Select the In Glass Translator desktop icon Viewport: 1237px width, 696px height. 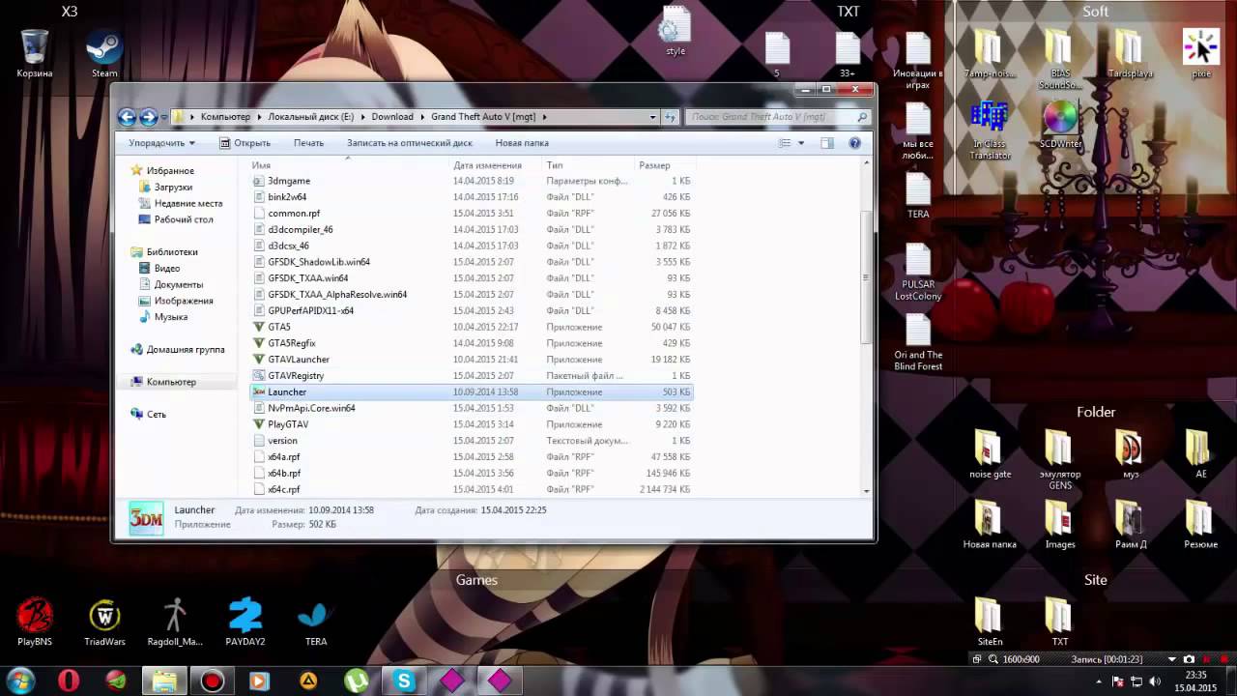click(990, 130)
